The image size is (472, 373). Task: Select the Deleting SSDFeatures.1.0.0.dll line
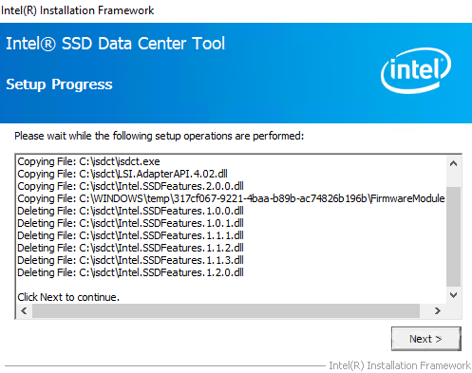(130, 211)
